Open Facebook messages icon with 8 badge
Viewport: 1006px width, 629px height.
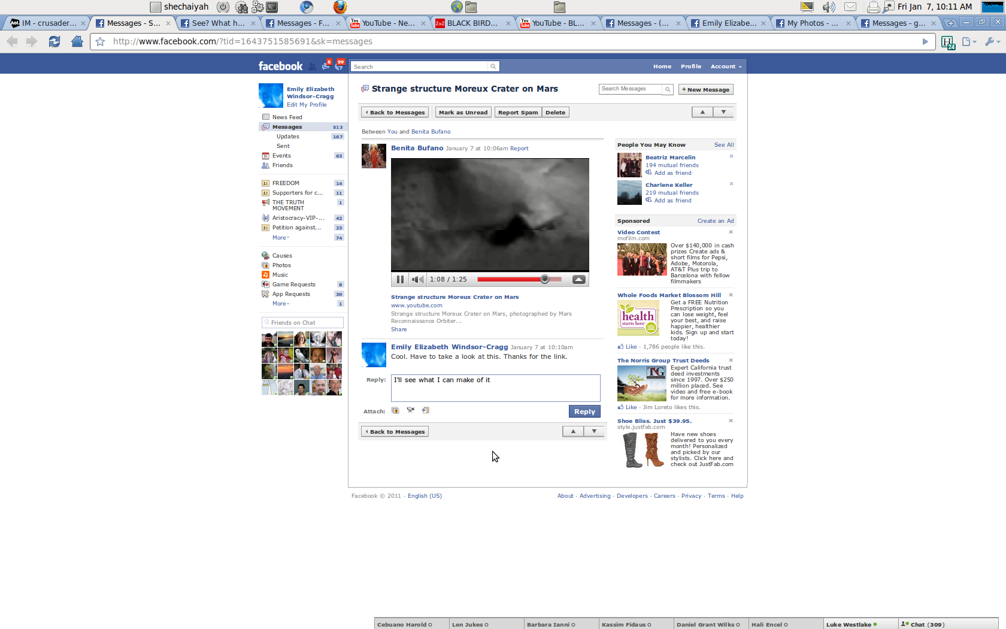click(326, 65)
